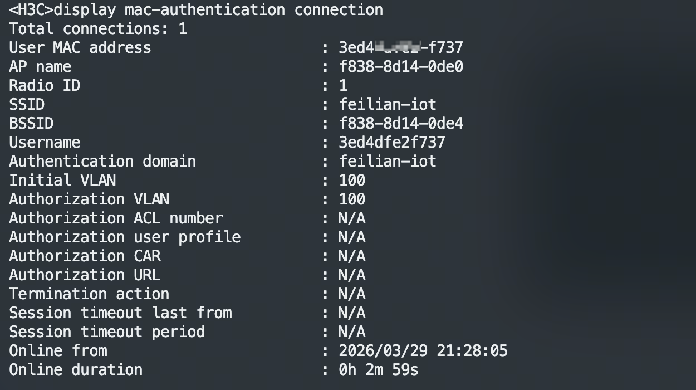Viewport: 696px width, 390px height.
Task: Click the Initial VLAN value 100
Action: tap(352, 180)
